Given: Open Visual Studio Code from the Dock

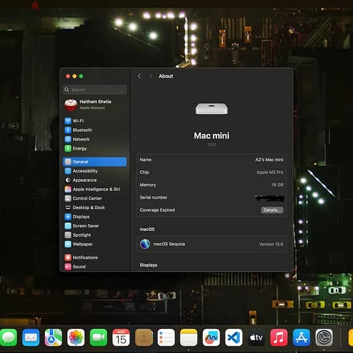Looking at the screenshot, I should [x=233, y=337].
